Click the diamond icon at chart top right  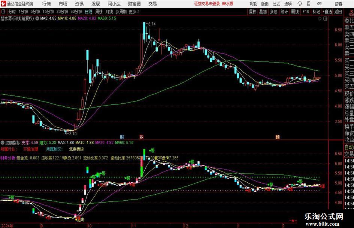coord(320,19)
